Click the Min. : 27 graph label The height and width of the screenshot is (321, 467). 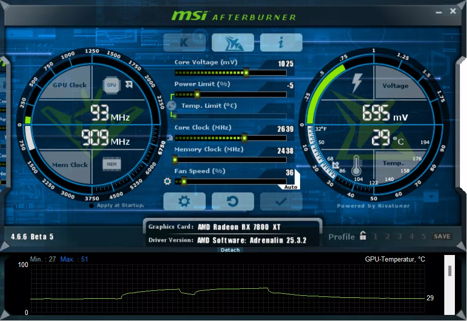[43, 259]
